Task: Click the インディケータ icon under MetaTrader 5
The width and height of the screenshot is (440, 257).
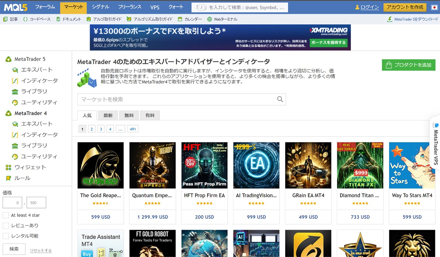Action: point(15,81)
